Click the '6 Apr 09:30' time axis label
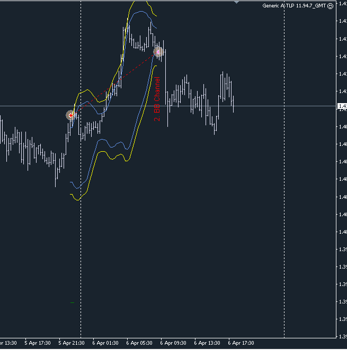 173,343
